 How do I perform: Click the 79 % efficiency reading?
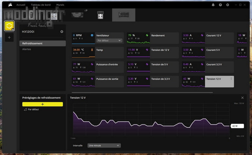coord(131,35)
